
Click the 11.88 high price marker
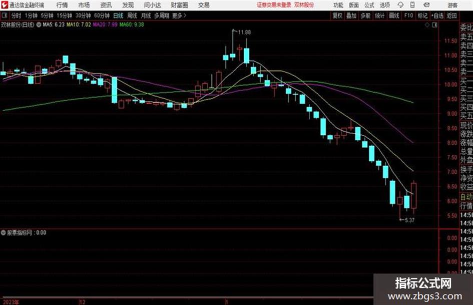[x=244, y=32]
